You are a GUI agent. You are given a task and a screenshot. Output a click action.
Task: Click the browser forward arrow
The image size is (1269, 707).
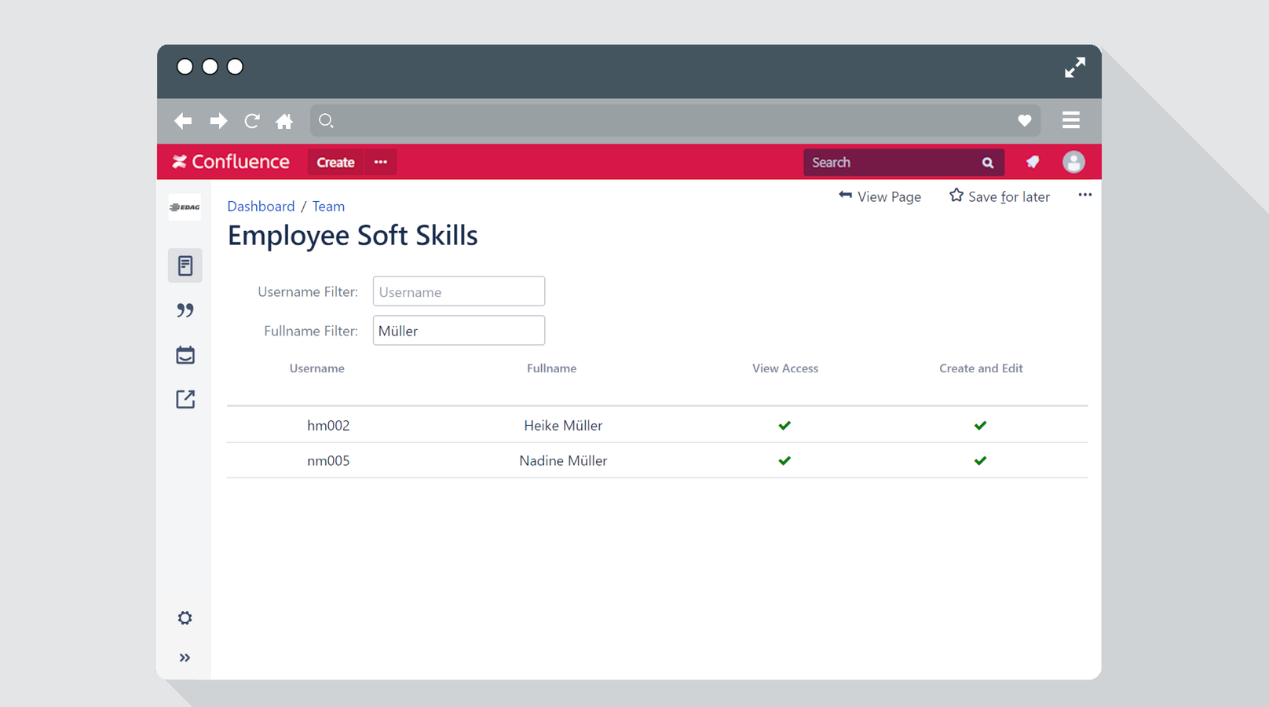[x=218, y=121]
